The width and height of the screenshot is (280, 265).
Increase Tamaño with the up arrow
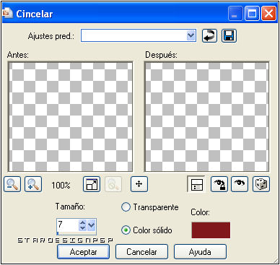click(x=82, y=223)
